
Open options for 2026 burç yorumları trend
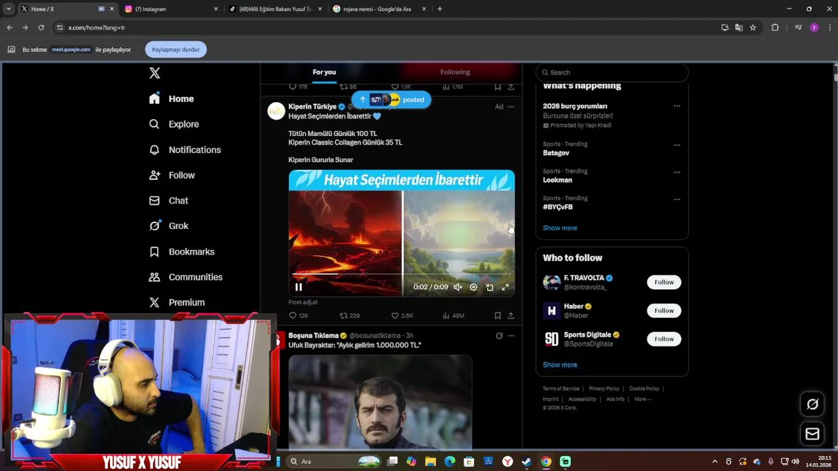[677, 106]
